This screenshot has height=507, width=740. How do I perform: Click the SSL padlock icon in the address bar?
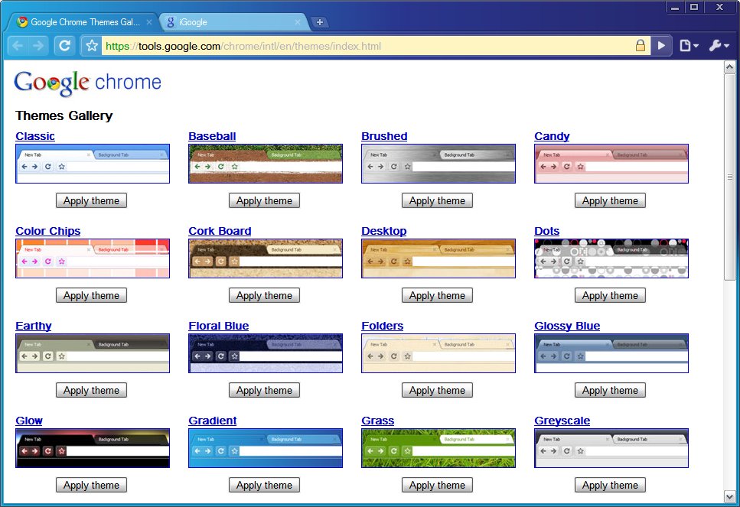(x=641, y=46)
